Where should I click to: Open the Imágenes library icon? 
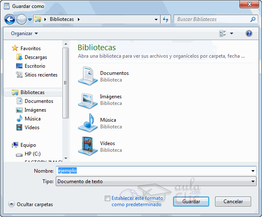(x=88, y=100)
